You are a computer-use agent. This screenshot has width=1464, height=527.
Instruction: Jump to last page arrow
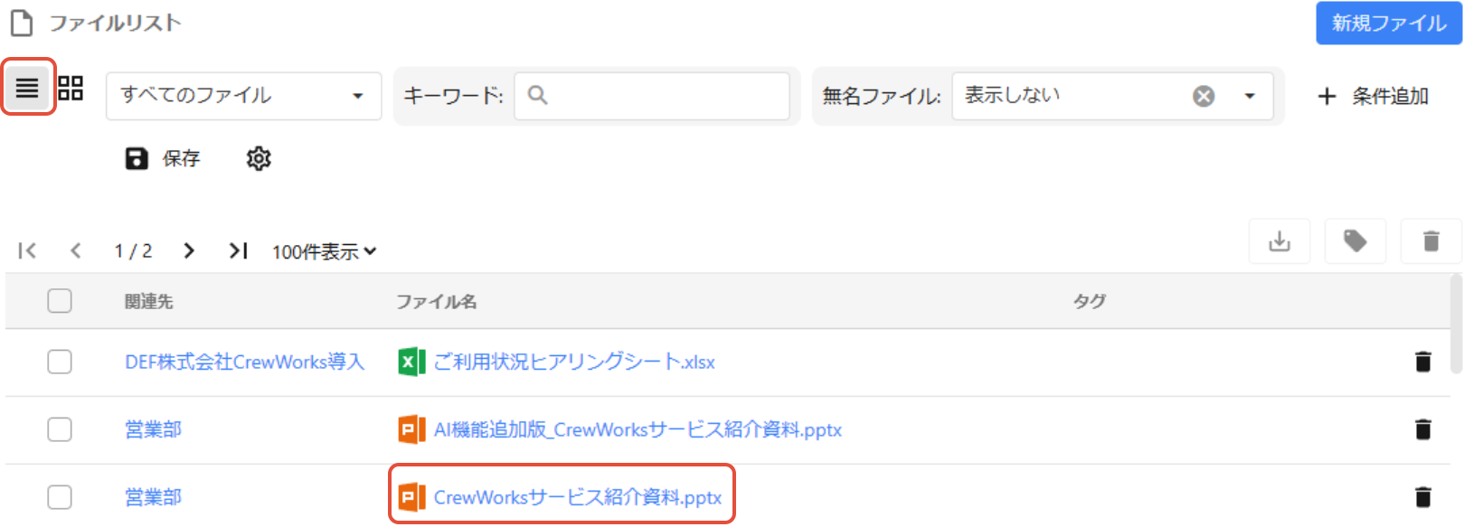pos(238,250)
